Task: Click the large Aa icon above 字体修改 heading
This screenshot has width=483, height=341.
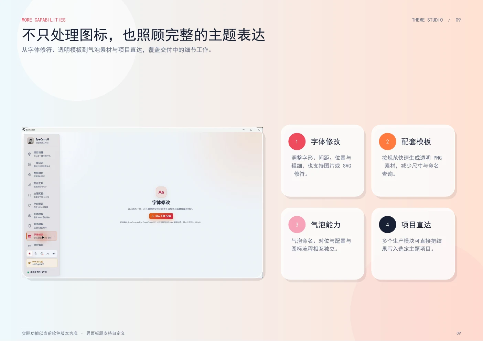Action: point(161,192)
